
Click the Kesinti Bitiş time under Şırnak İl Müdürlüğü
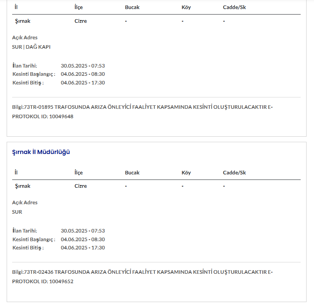pos(83,248)
